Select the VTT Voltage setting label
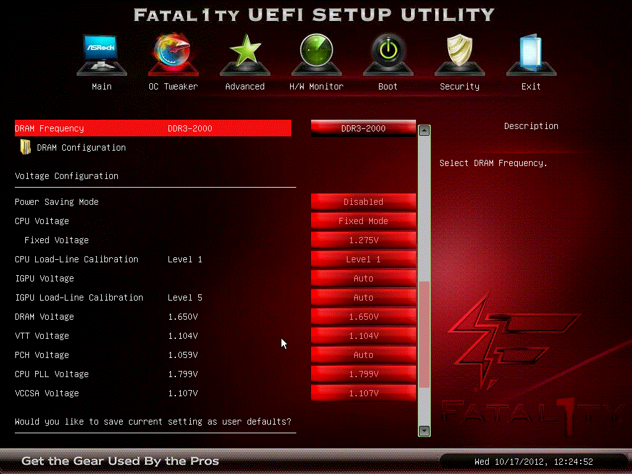632x474 pixels. [x=42, y=336]
